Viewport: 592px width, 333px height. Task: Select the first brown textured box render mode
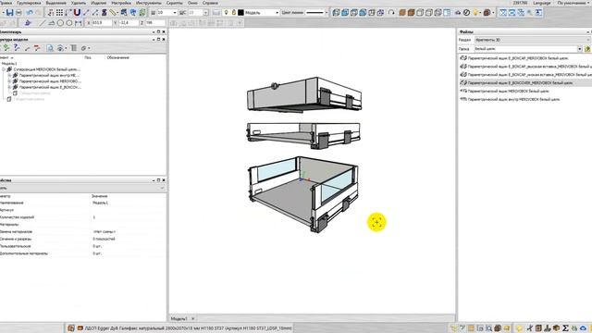(x=402, y=12)
